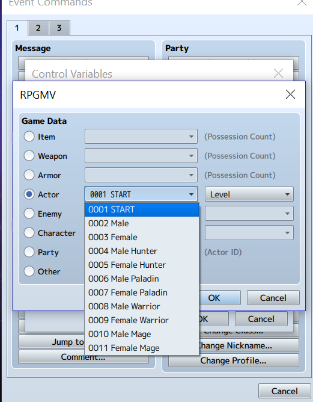
Task: Close the Control Variables dialog
Action: 278,73
